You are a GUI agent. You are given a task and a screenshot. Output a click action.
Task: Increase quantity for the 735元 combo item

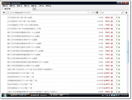coord(119,69)
